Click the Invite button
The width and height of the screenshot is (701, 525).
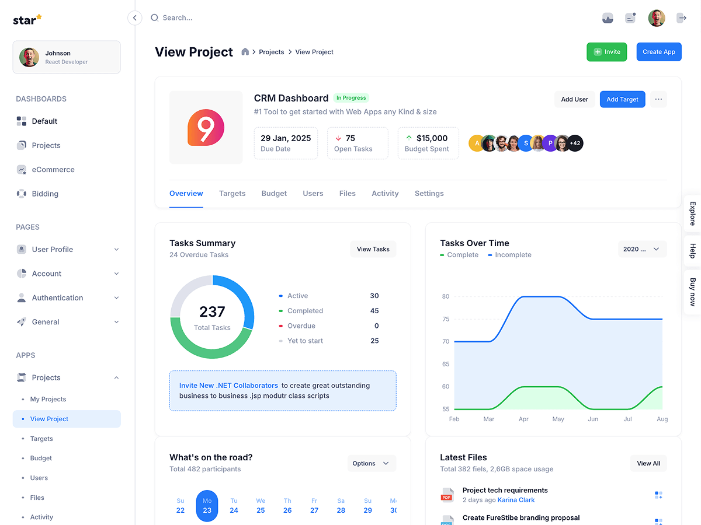606,51
